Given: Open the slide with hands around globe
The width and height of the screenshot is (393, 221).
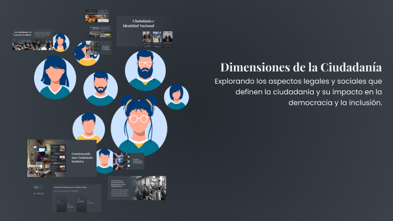Looking at the screenshot, I should 128,161.
